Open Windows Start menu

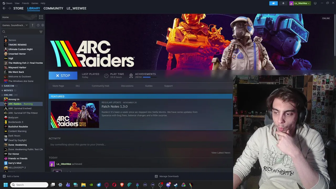(x=6, y=185)
